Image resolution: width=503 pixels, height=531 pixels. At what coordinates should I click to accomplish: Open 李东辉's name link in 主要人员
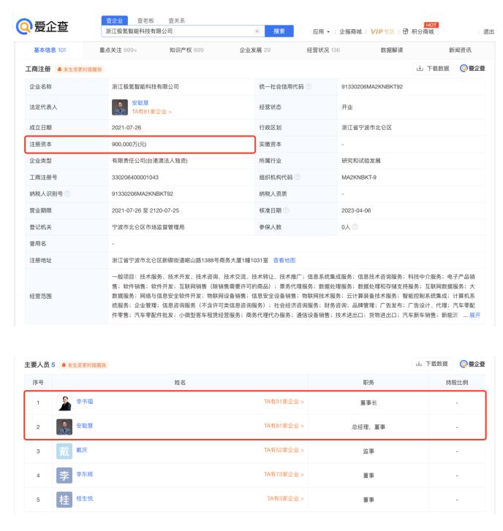pyautogui.click(x=84, y=475)
